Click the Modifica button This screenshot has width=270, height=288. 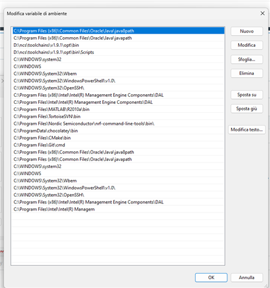(x=247, y=45)
